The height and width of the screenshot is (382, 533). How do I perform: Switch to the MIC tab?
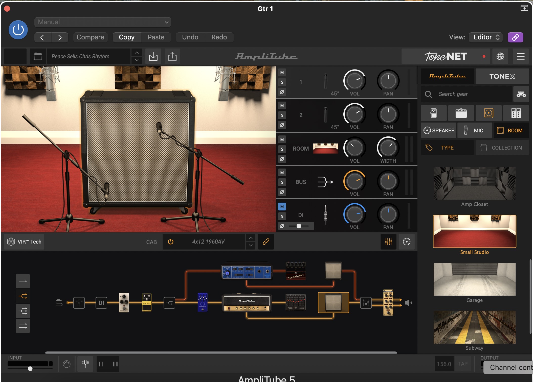point(475,130)
